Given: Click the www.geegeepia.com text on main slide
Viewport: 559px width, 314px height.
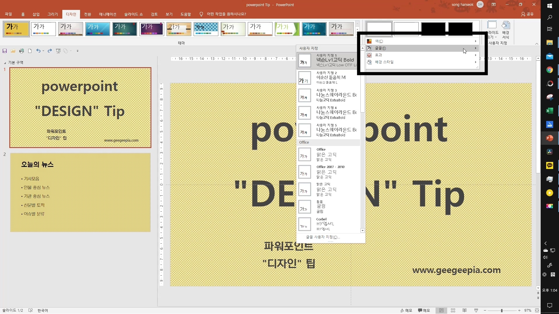Looking at the screenshot, I should [456, 270].
